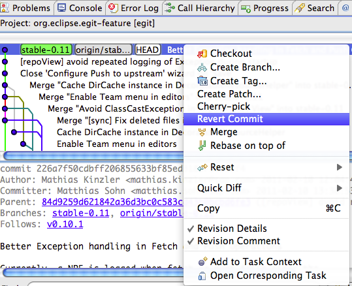Follow the v0.10.1 tag link
Image resolution: width=352 pixels, height=286 pixels.
click(x=65, y=224)
